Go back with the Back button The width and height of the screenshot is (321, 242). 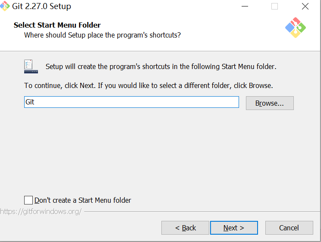tap(185, 228)
